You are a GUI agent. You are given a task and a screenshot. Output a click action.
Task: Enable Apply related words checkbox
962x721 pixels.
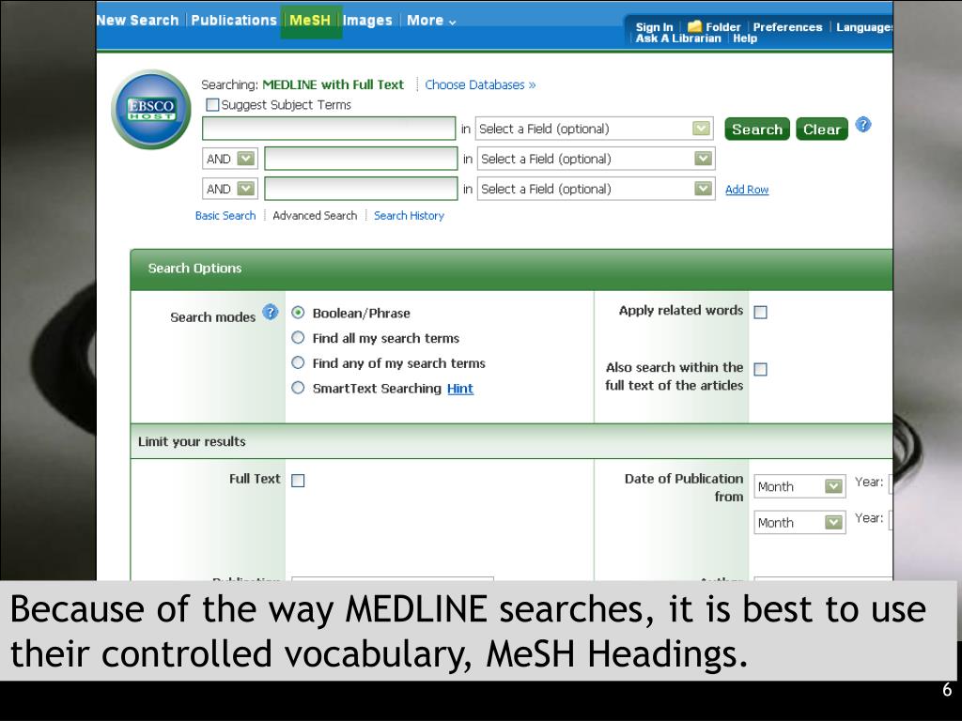(761, 313)
